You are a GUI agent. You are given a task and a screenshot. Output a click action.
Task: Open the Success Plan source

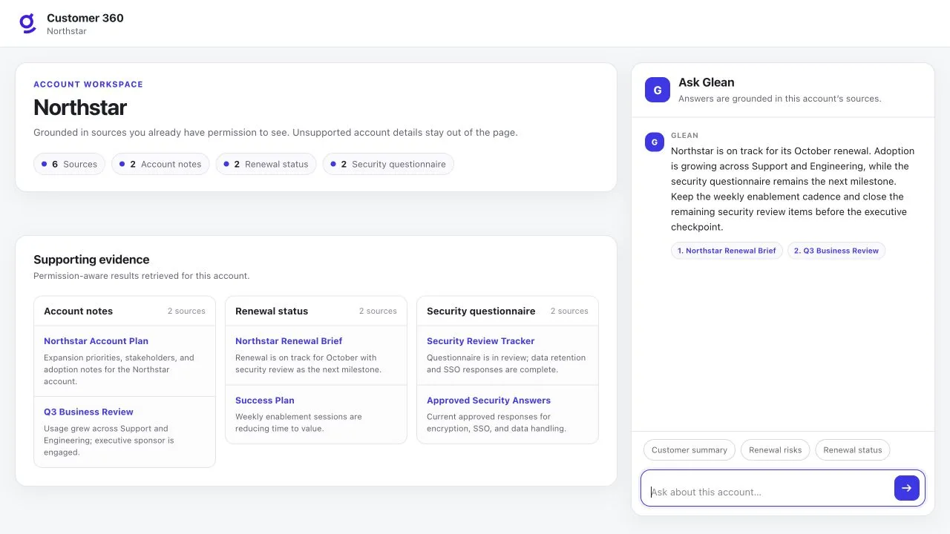pos(265,400)
